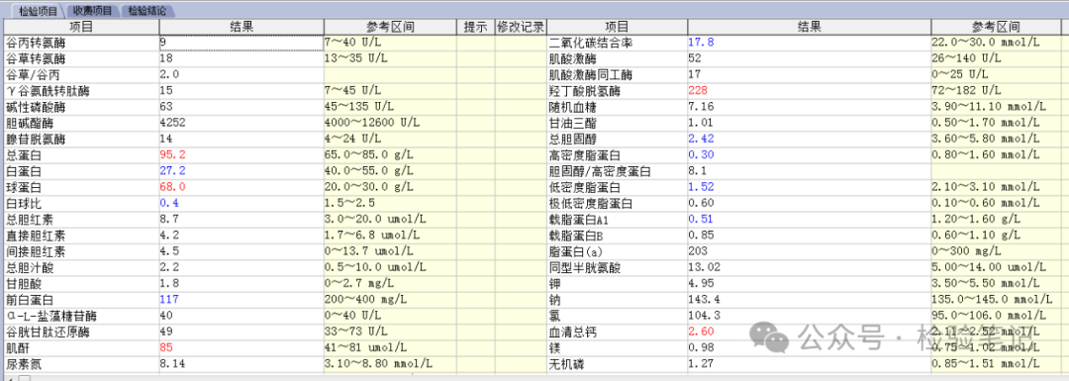This screenshot has width=1069, height=381.
Task: Click the 提示 column header
Action: click(475, 27)
